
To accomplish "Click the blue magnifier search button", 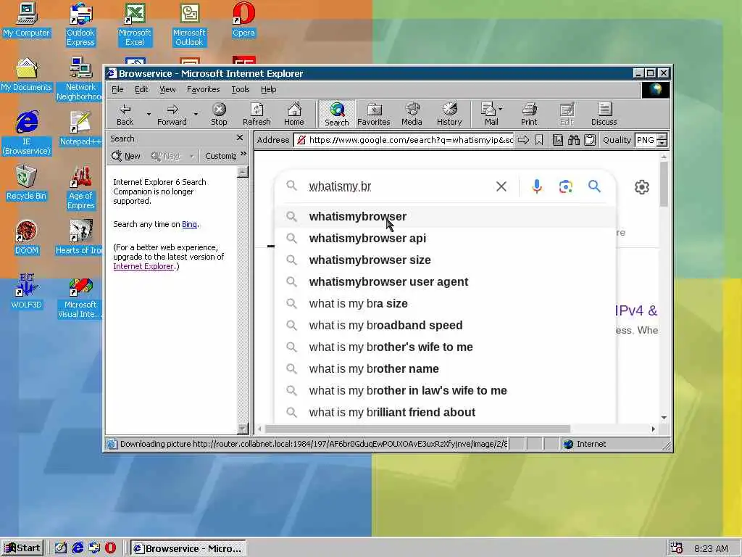I will 594,186.
